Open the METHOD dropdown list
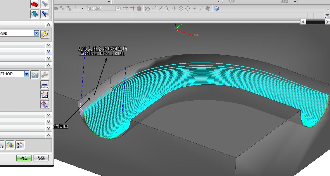Image resolution: width=330 pixels, height=176 pixels. click(27, 74)
